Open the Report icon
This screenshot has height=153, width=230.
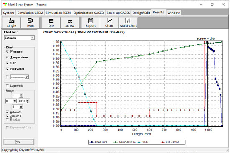[90, 23]
